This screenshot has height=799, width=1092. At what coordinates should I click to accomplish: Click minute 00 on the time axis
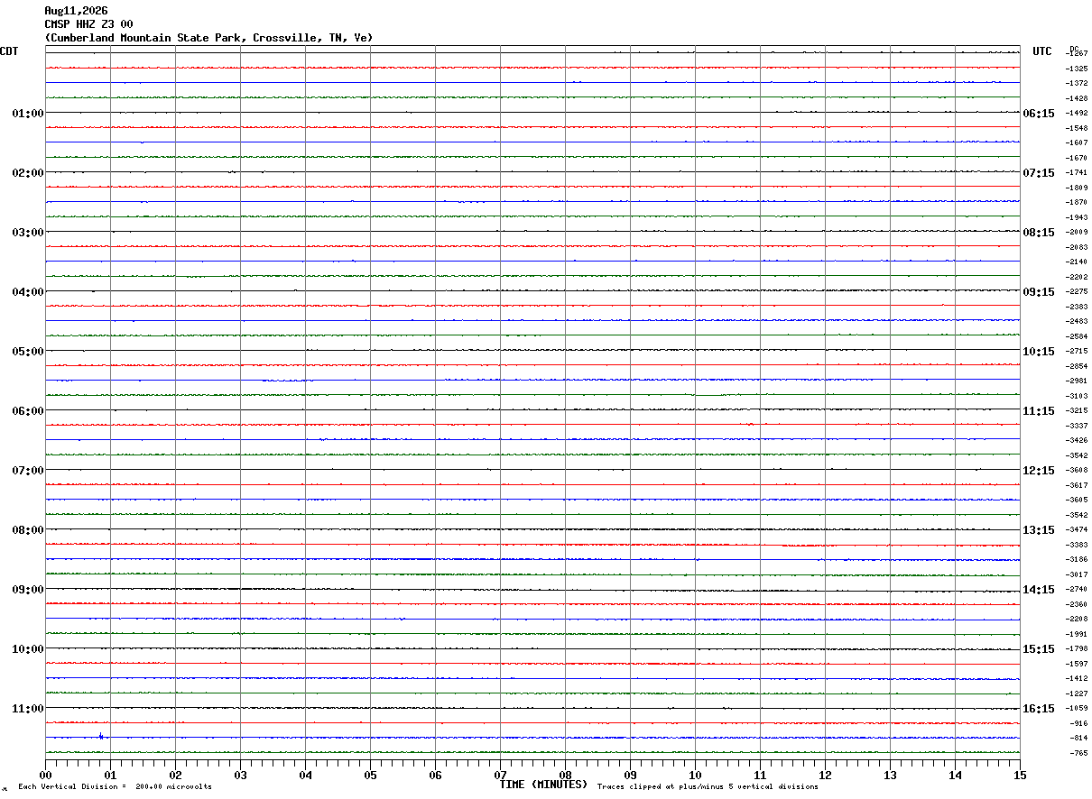point(45,775)
